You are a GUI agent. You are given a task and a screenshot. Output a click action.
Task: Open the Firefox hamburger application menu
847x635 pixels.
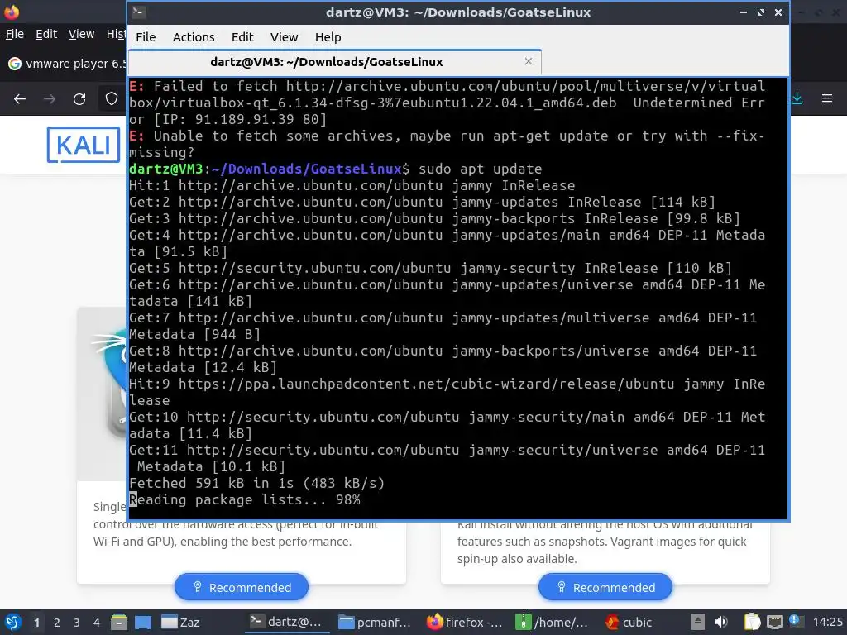click(827, 98)
